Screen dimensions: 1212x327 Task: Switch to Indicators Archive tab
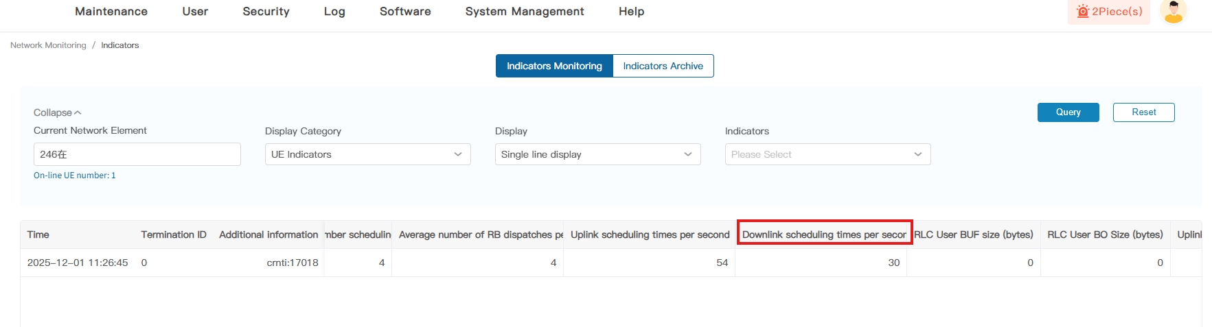663,66
